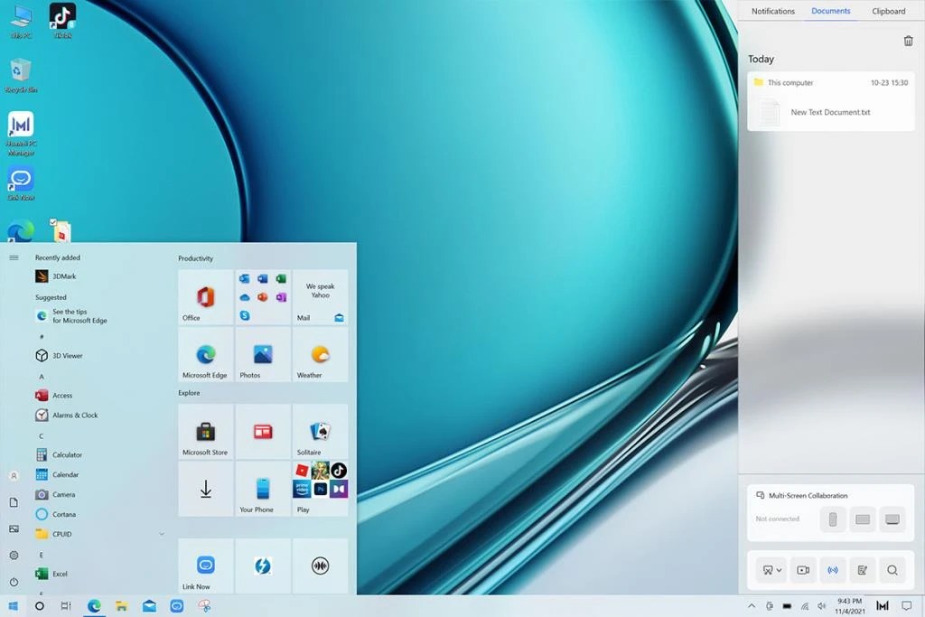Select the phone icon in Multi-Screen Collaboration
The image size is (925, 617).
click(833, 519)
